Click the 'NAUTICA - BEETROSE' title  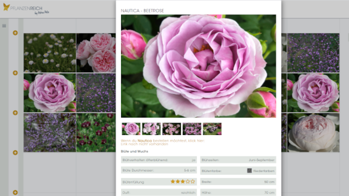coord(142,11)
